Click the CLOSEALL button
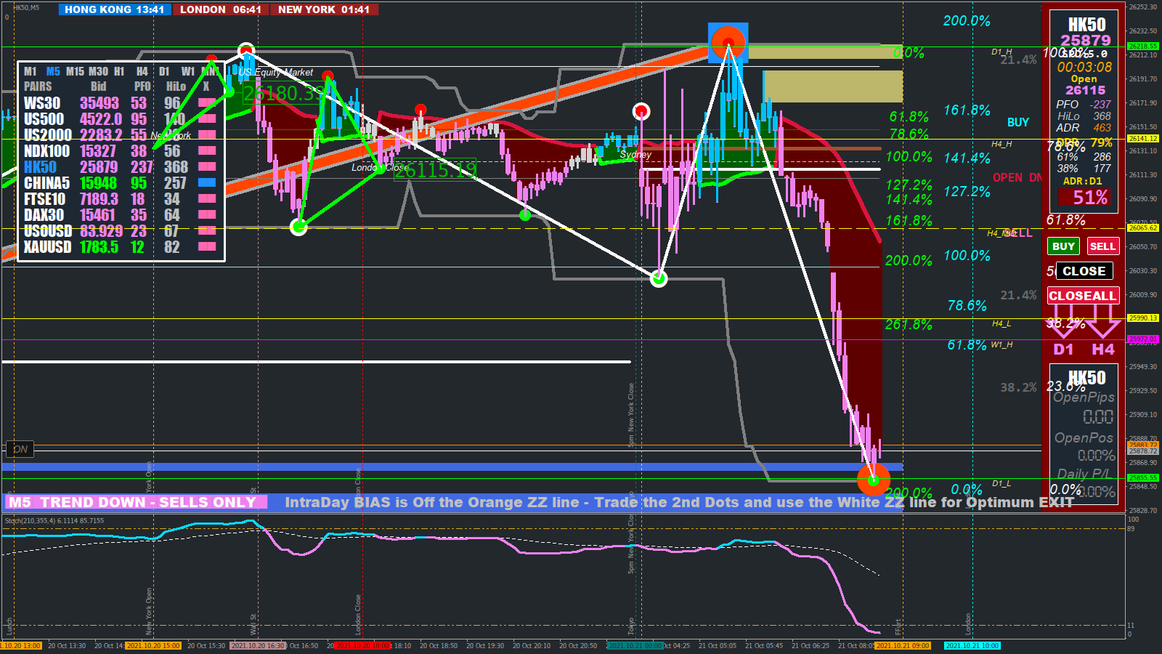The height and width of the screenshot is (654, 1162). point(1082,296)
